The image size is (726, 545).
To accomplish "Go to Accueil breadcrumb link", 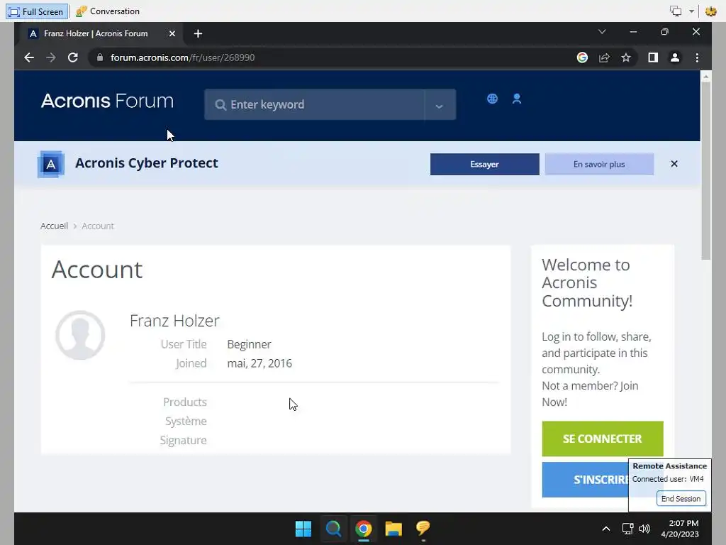I will (54, 226).
